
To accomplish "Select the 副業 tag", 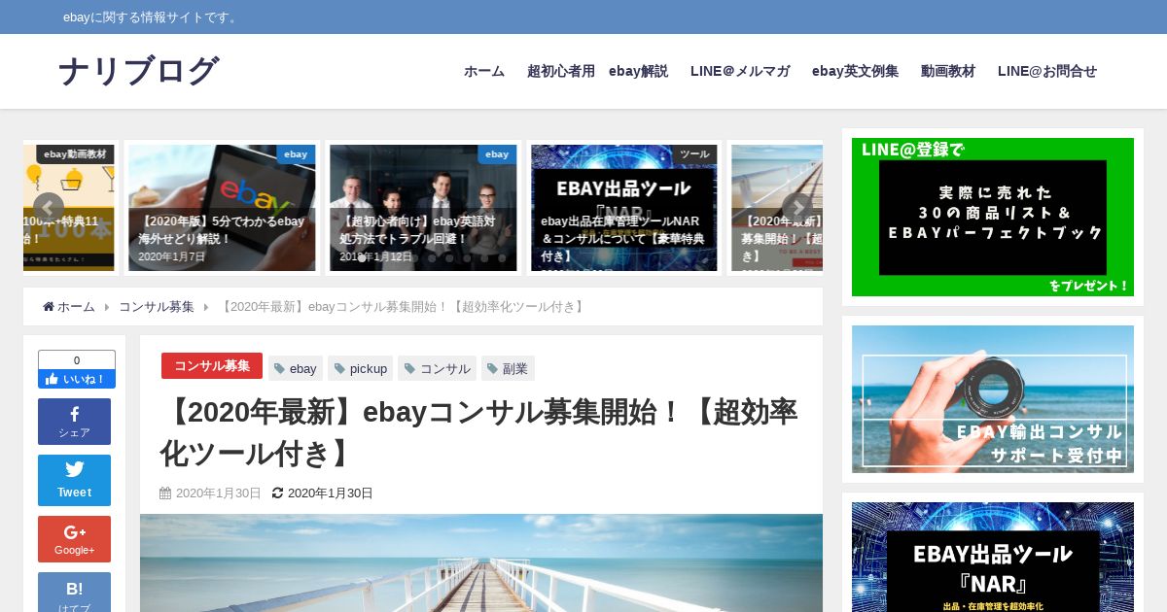I will pos(508,368).
